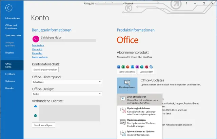
Task: Open the Informationen sidebar tab
Action: click(13, 18)
